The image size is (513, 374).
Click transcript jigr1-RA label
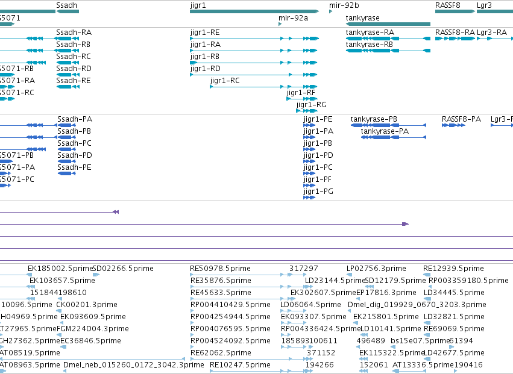tap(205, 45)
